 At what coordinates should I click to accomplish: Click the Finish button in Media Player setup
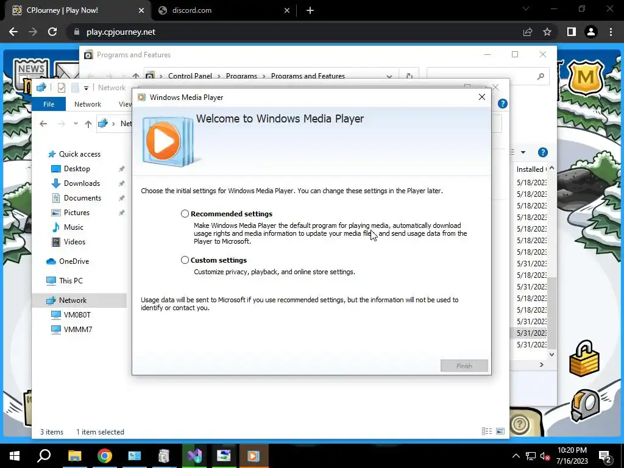click(x=464, y=366)
